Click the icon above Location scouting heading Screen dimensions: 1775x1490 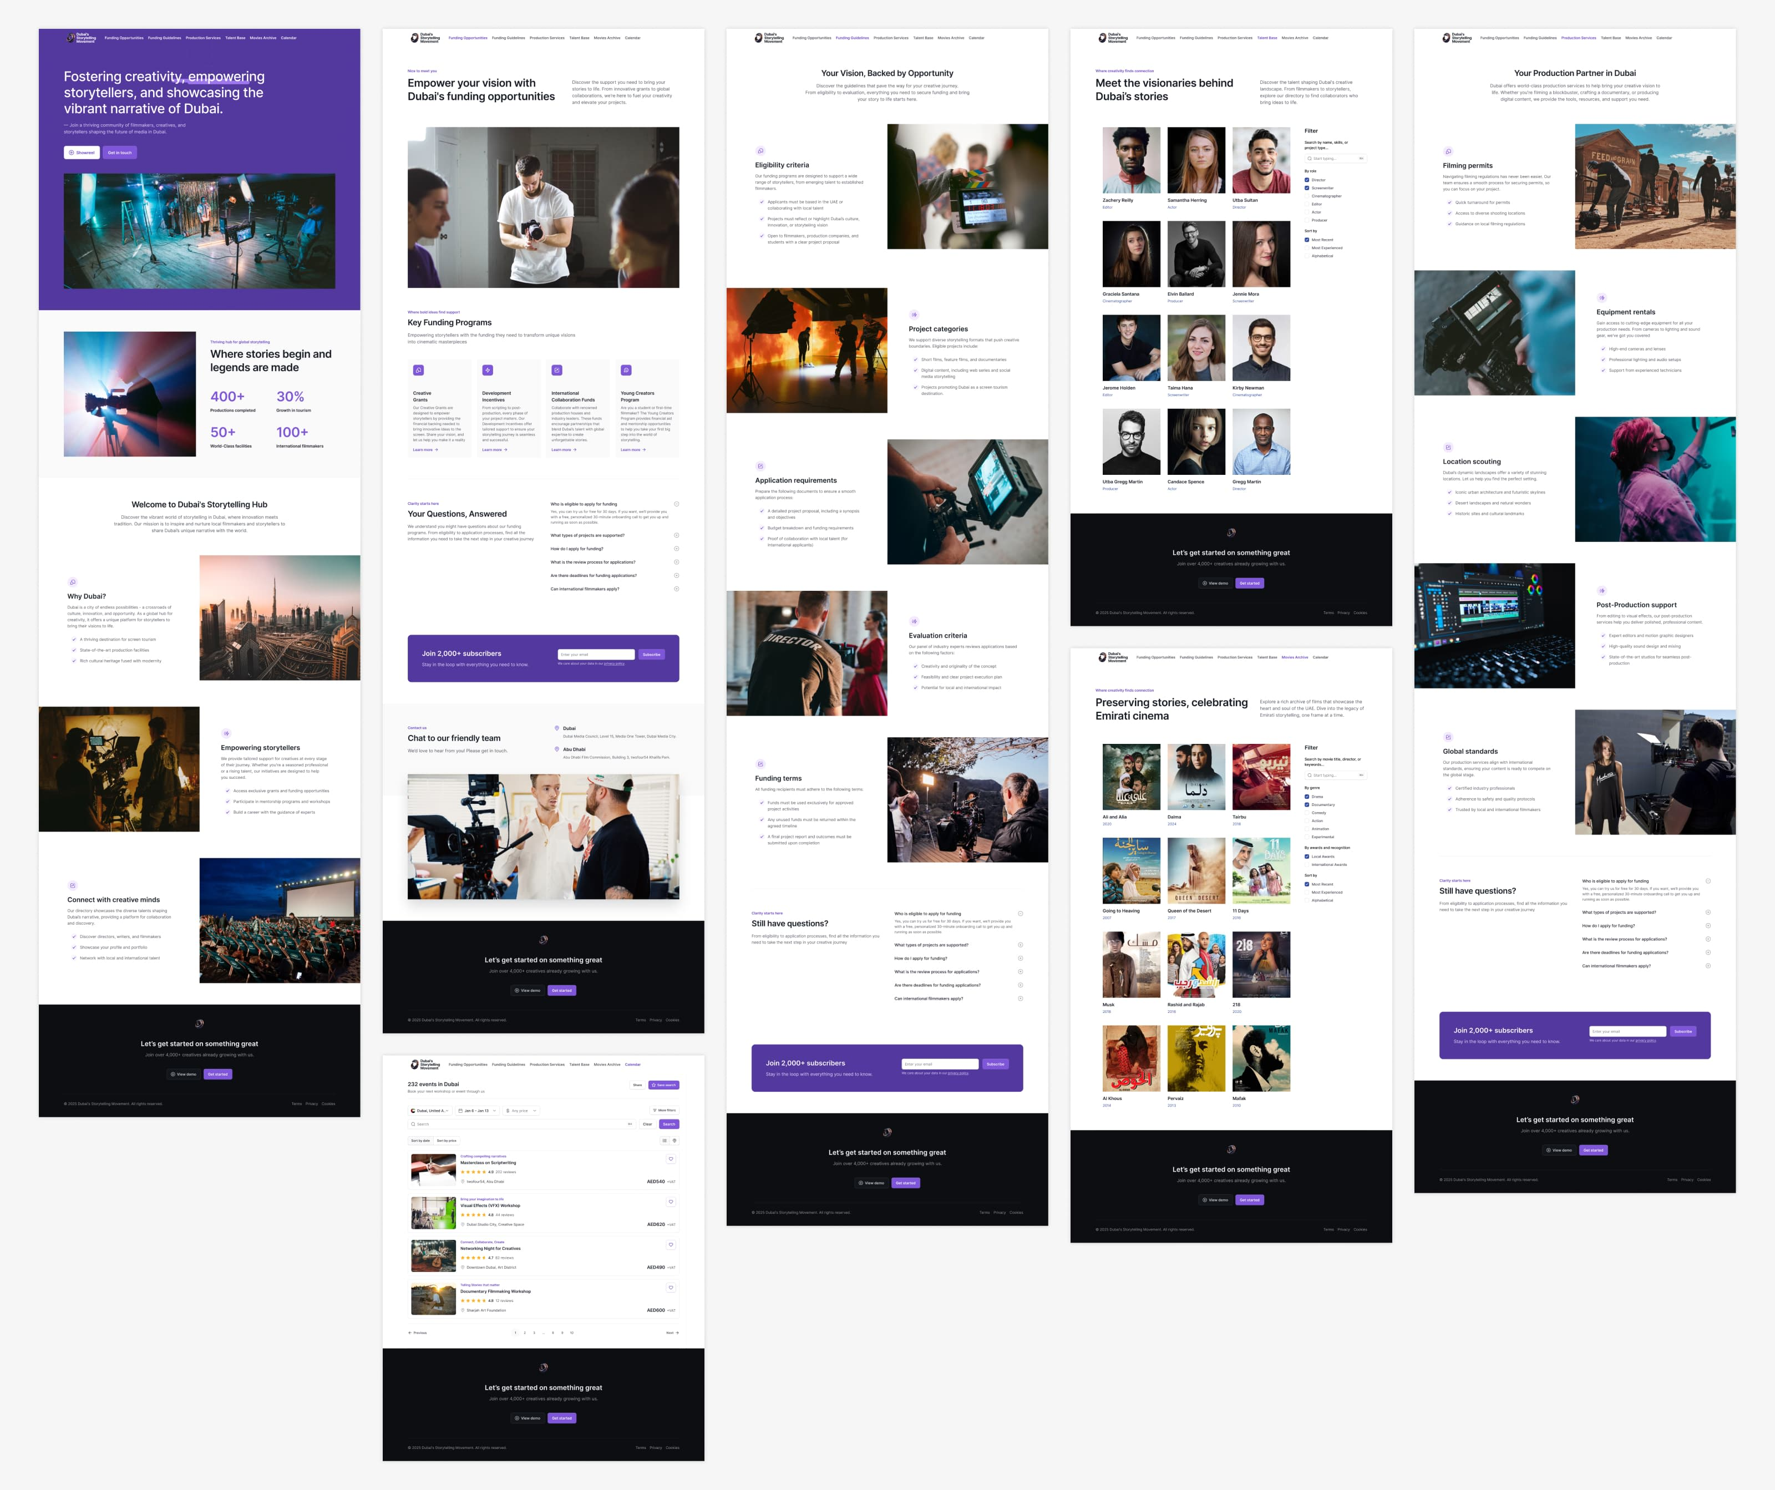click(1448, 448)
